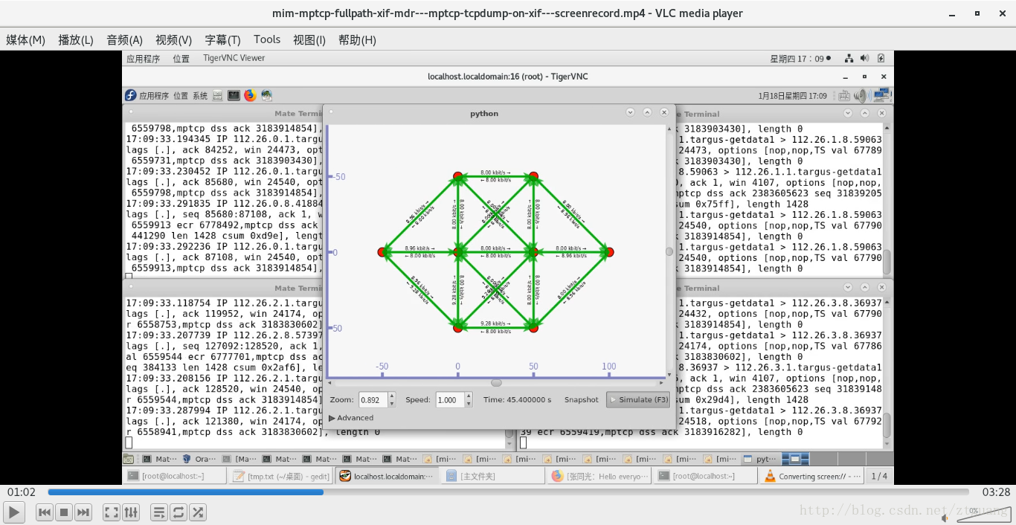This screenshot has width=1016, height=525.
Task: Click the Ora… VirtualBox item in the VNC taskbar
Action: click(x=199, y=459)
